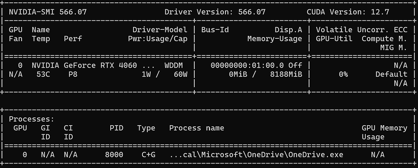Click the P8 performance state value
The image size is (418, 168).
[73, 74]
